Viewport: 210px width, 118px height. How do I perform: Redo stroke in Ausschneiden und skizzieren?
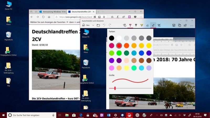click(110, 25)
